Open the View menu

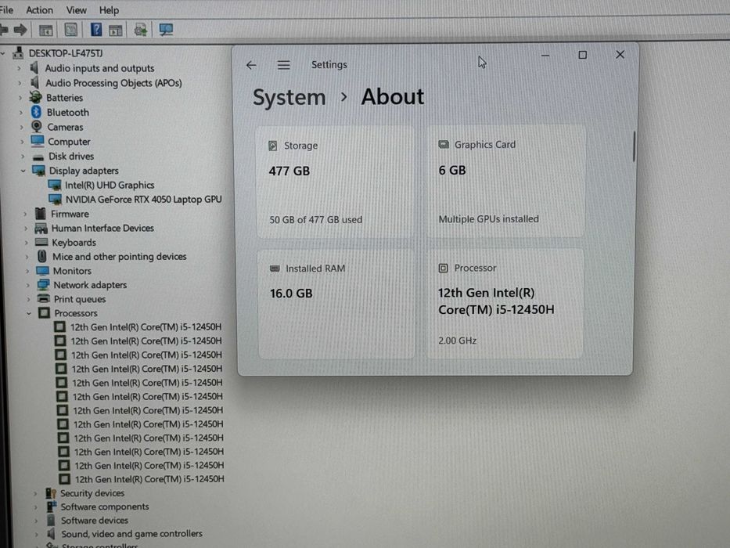click(x=77, y=9)
